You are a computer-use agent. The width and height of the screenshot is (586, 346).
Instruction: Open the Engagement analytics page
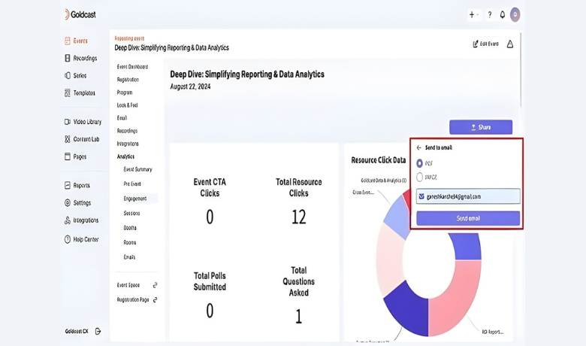pos(135,199)
